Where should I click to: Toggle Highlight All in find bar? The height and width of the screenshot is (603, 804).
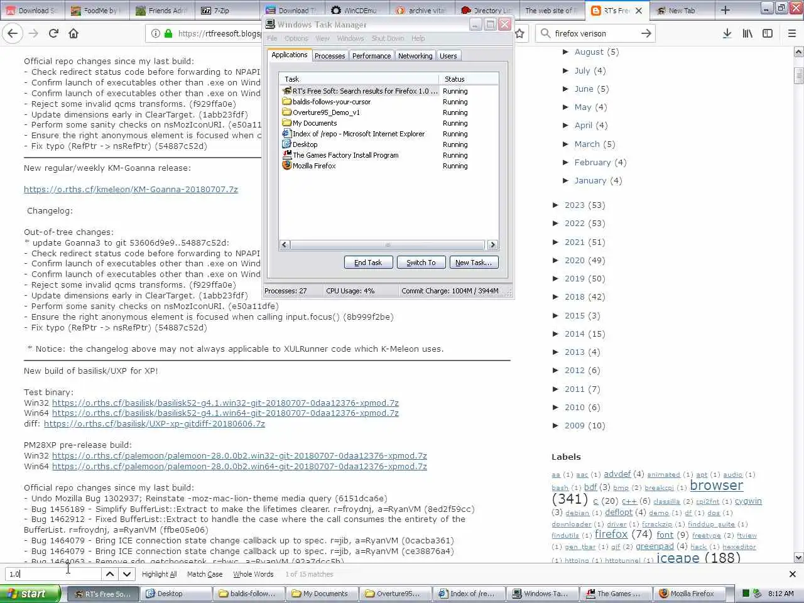pos(159,574)
